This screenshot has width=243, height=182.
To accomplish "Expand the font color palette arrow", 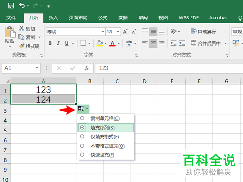I will click(119, 43).
